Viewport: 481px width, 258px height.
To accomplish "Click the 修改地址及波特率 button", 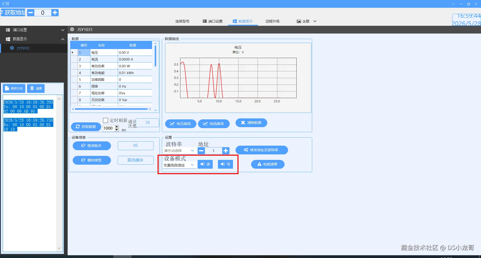I will point(262,150).
